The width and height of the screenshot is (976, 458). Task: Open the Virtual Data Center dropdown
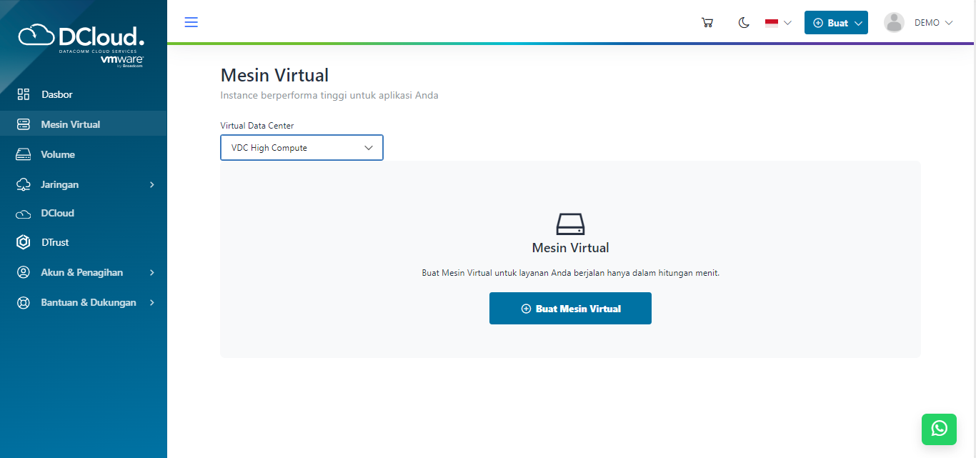click(302, 147)
